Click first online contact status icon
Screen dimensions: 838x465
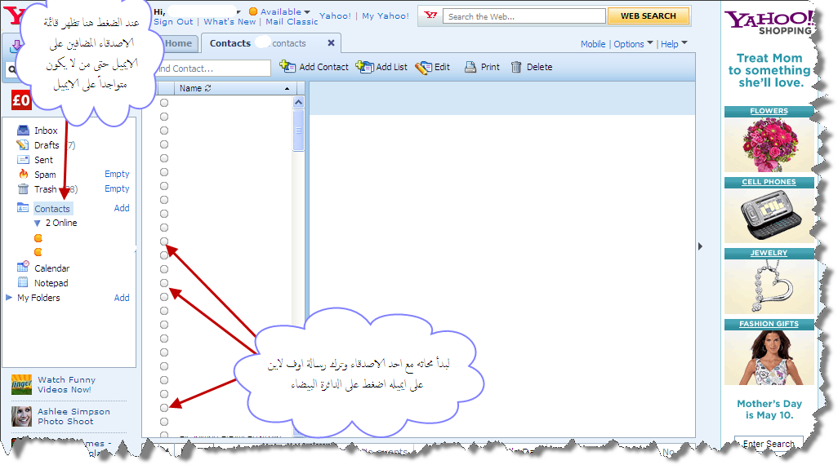(38, 238)
